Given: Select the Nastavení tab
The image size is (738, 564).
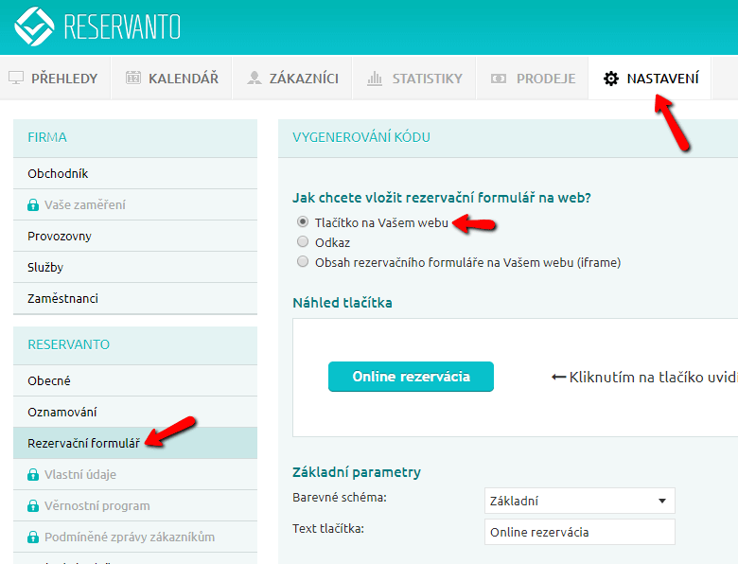Looking at the screenshot, I should point(650,79).
